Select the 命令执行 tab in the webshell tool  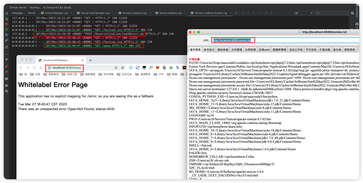click(x=209, y=49)
